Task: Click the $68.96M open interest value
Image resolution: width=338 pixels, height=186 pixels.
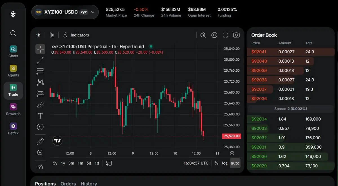Action: (x=197, y=9)
